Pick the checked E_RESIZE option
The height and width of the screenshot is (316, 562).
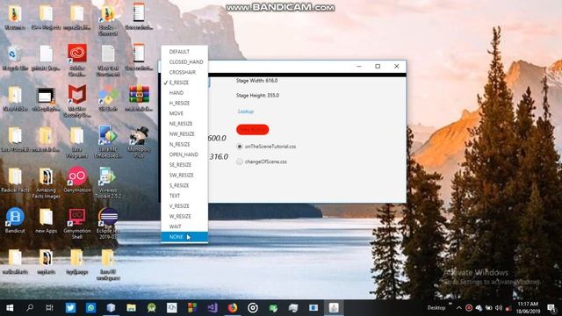click(184, 83)
